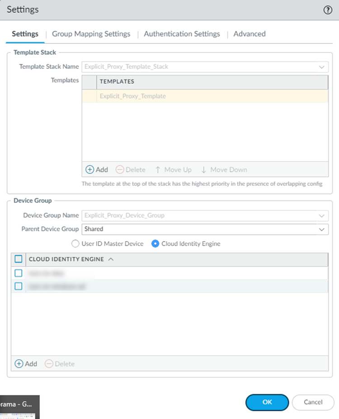339x419 pixels.
Task: Click the Device Group Name field
Action: click(x=205, y=216)
